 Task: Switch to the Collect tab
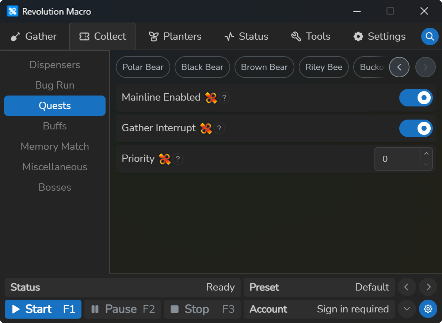(102, 36)
